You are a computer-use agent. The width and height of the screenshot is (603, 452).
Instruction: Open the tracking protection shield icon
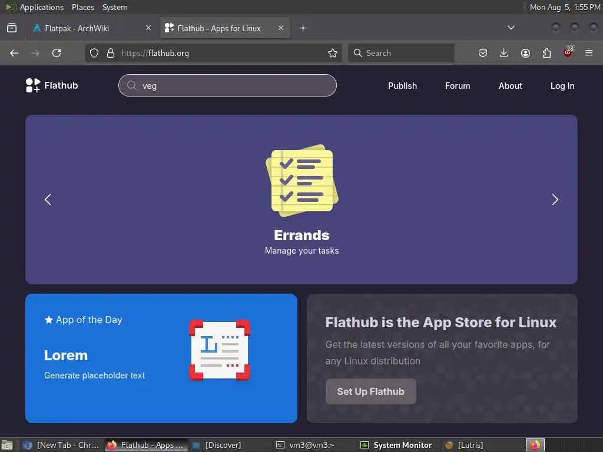(x=94, y=53)
